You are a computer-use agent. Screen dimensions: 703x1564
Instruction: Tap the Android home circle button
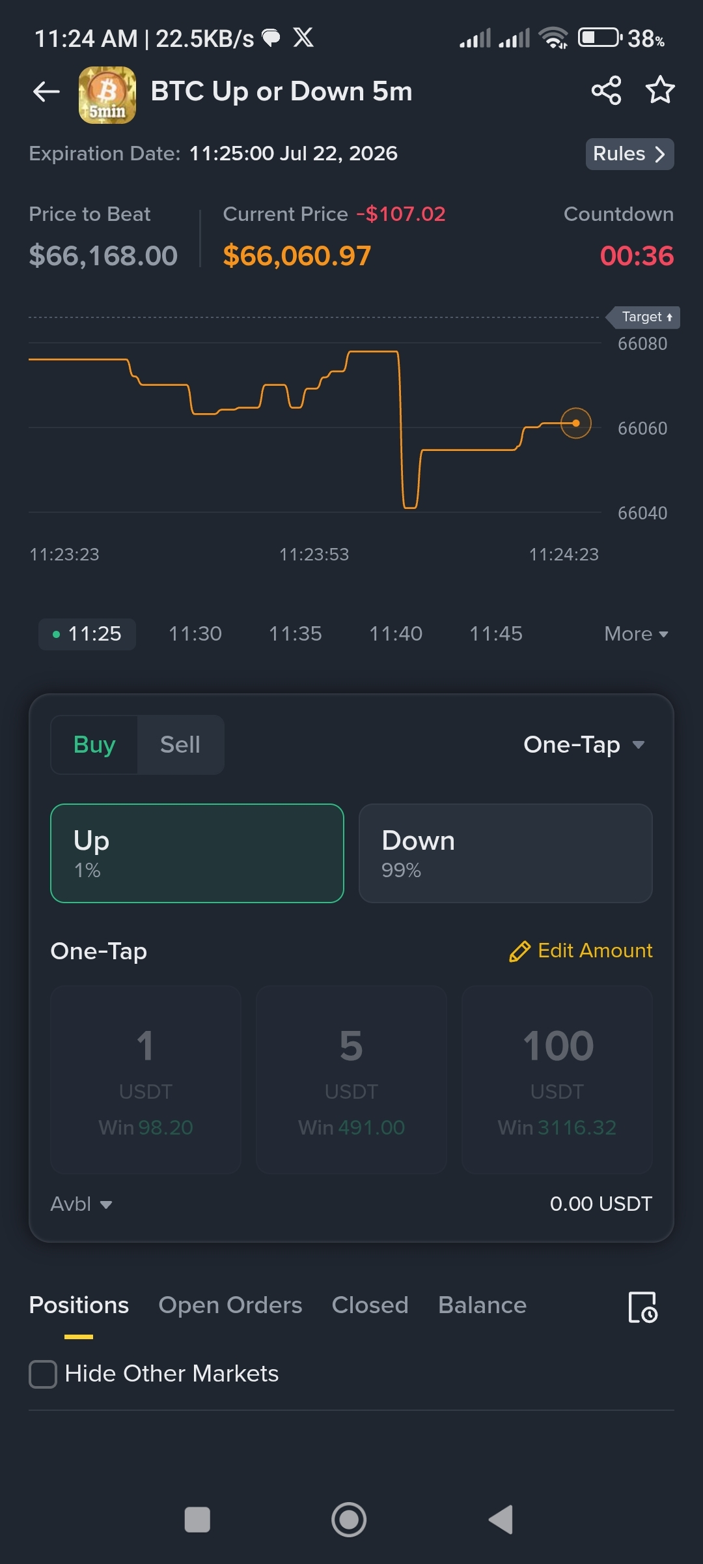tap(349, 1520)
